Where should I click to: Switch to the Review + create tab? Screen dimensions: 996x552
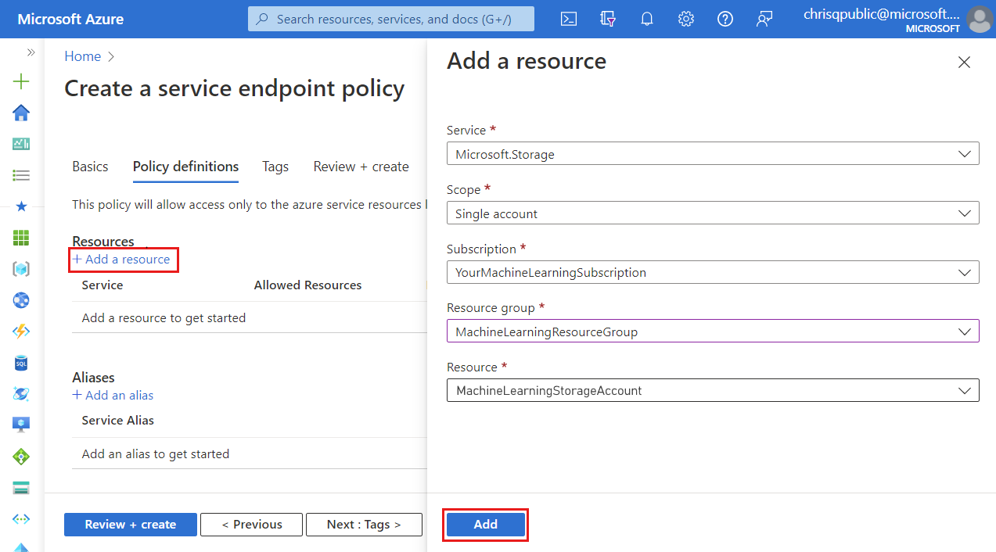(361, 167)
